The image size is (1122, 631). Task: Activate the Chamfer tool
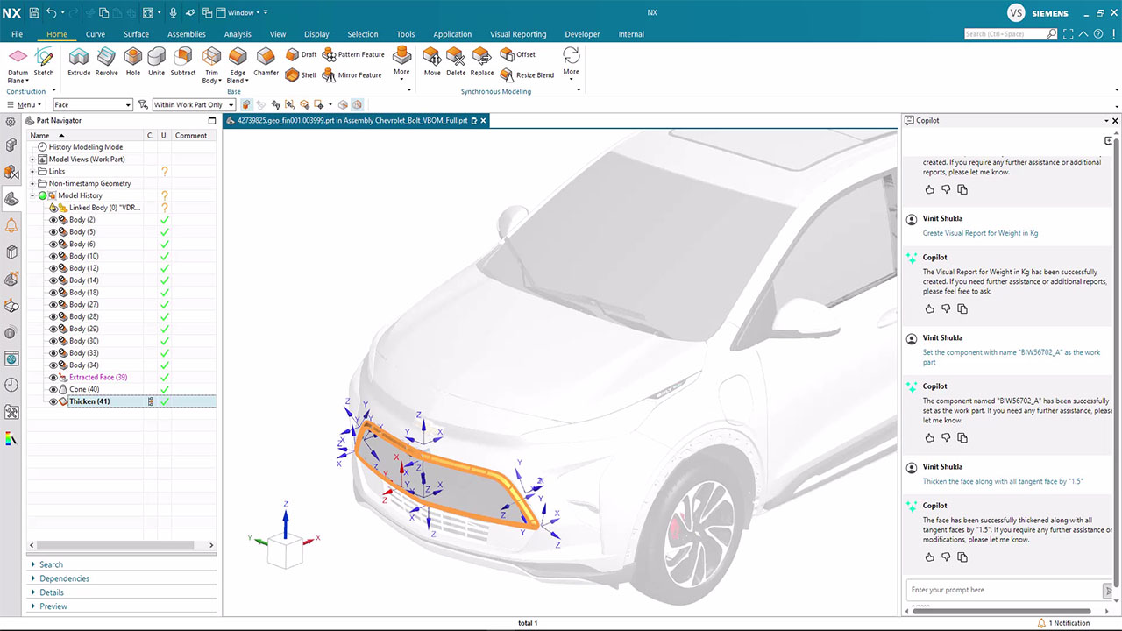click(266, 60)
